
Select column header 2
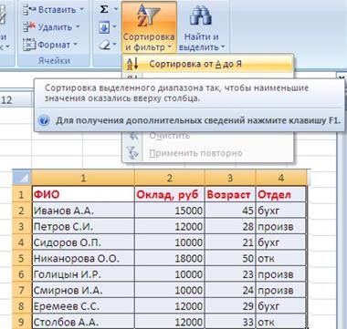coord(170,178)
